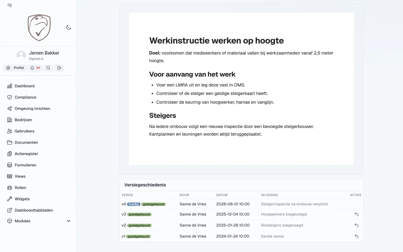Click the Versiegeschiedenis panel heading
The height and width of the screenshot is (252, 403).
pos(145,185)
